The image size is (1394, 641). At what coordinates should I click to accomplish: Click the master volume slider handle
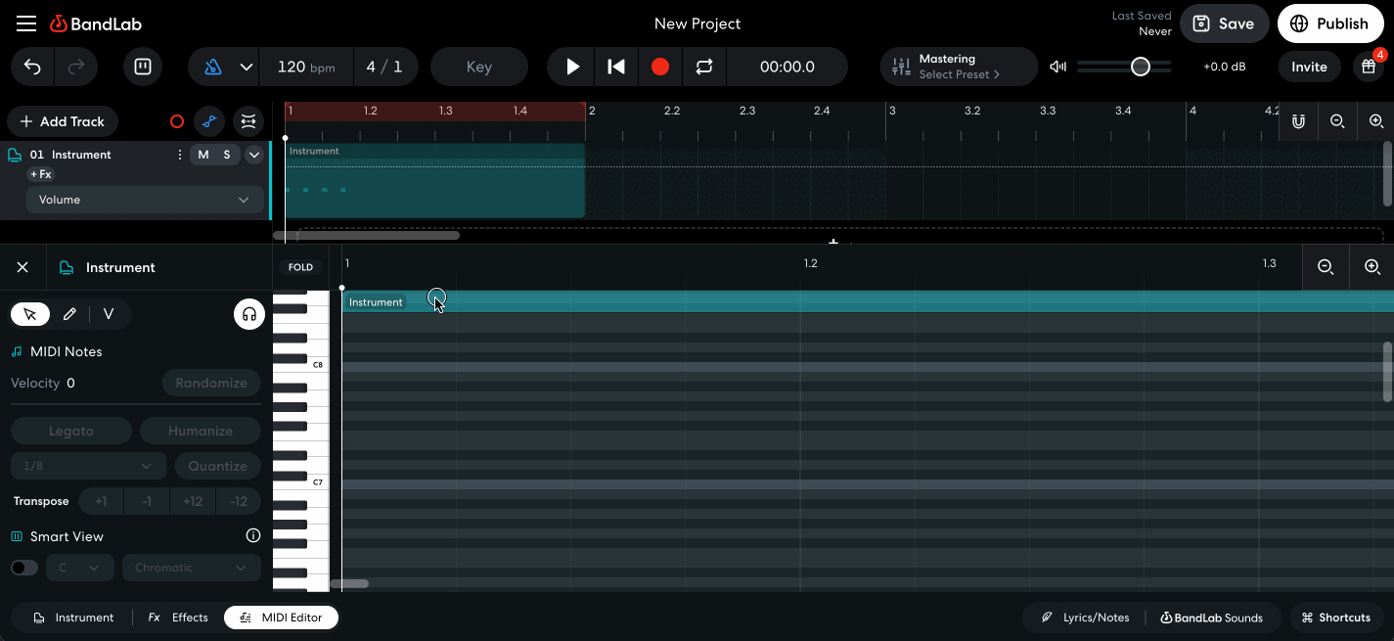coord(1140,67)
